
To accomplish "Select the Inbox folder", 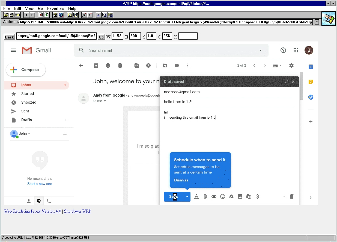I will click(x=37, y=85).
